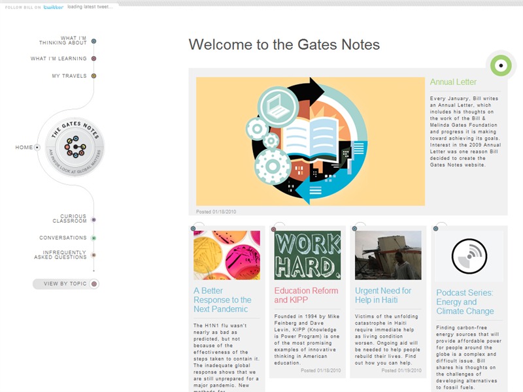
Task: Open the Annual Letter title link
Action: point(453,82)
